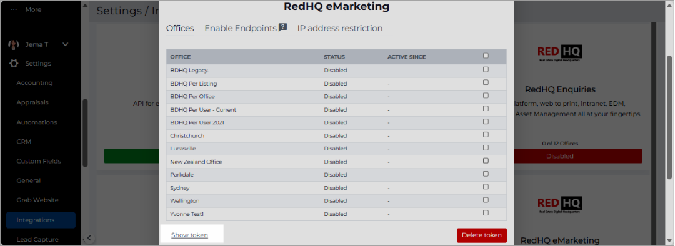
Task: Open Accounting in settings sidebar
Action: tap(34, 82)
